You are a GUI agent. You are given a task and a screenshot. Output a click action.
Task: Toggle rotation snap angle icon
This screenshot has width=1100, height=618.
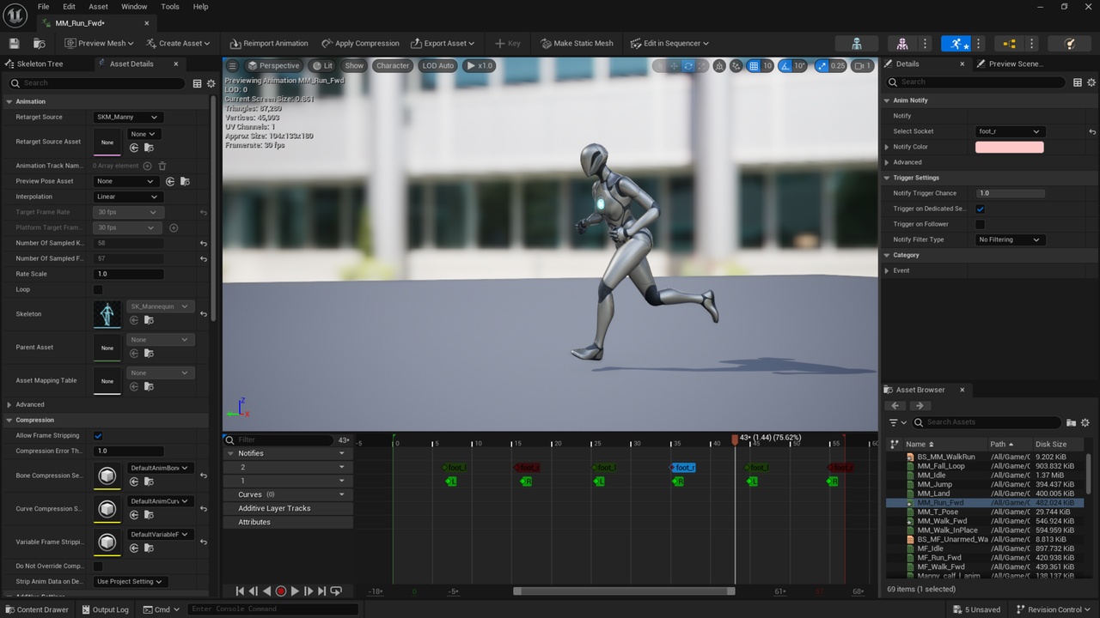coord(786,65)
